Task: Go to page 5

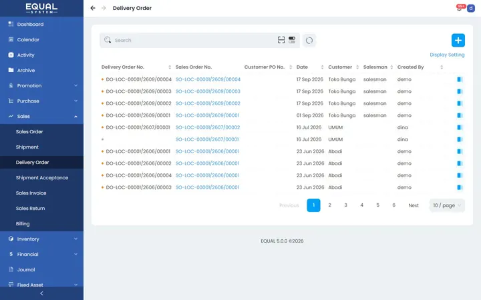Action: click(377, 205)
